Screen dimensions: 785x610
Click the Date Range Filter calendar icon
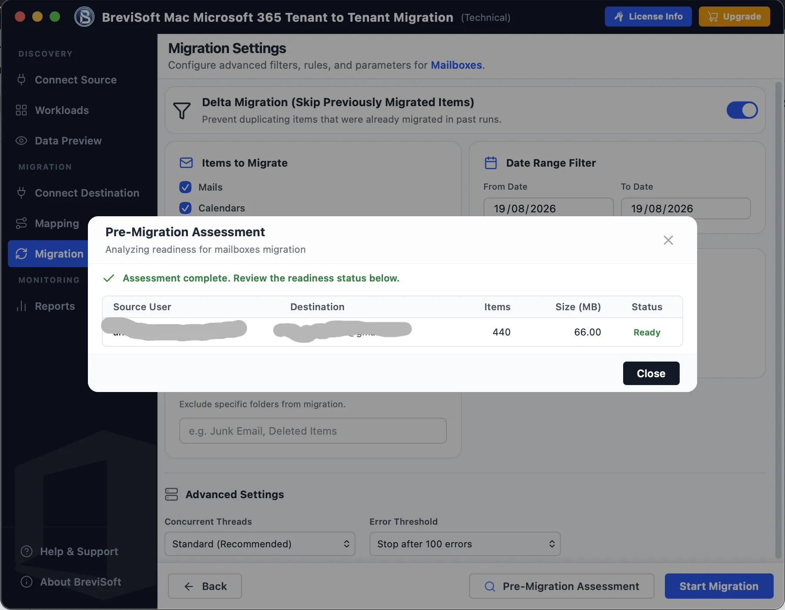[491, 163]
